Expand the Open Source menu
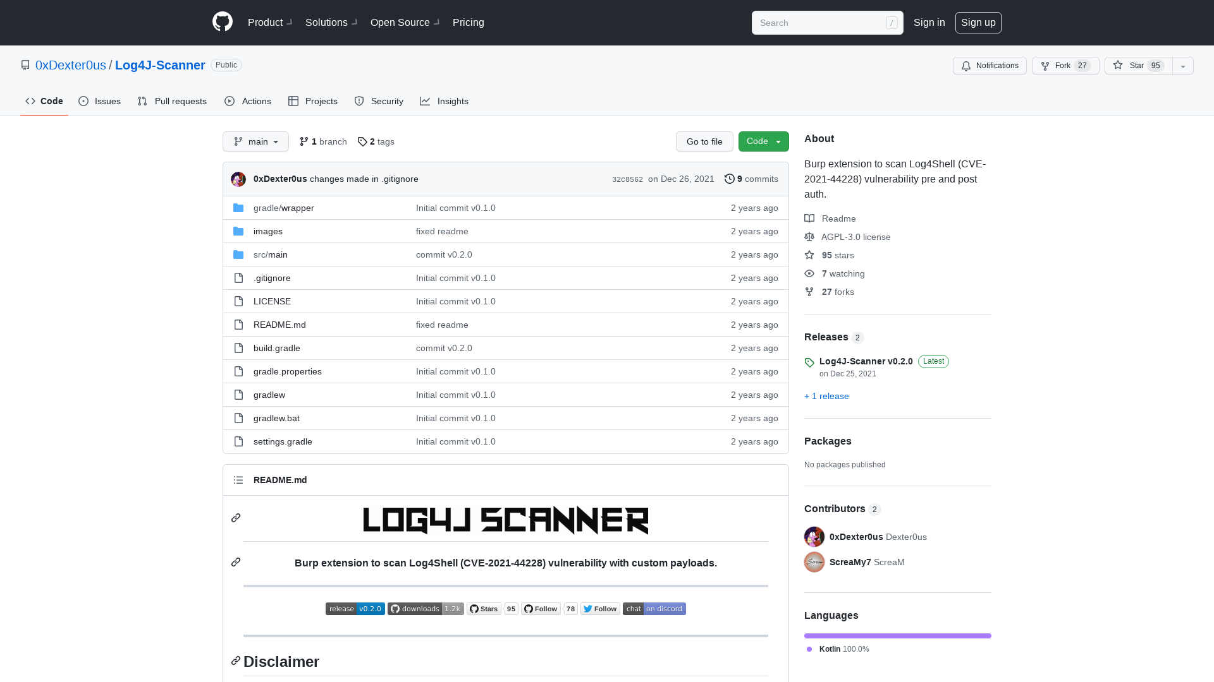1214x682 pixels. (x=405, y=22)
